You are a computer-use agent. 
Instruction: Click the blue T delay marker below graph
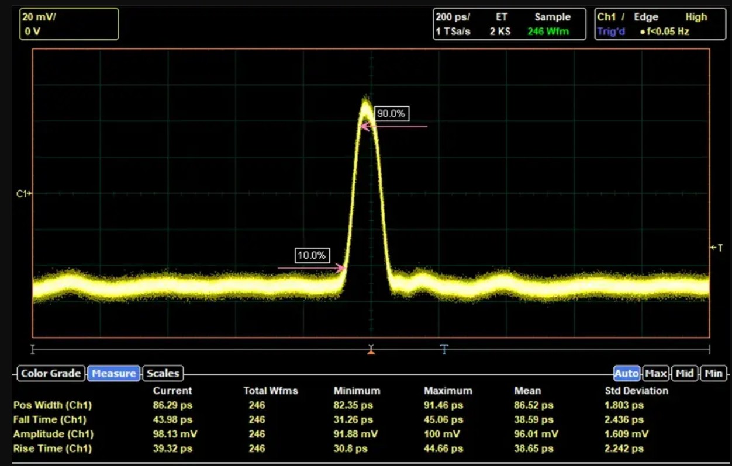pos(444,349)
